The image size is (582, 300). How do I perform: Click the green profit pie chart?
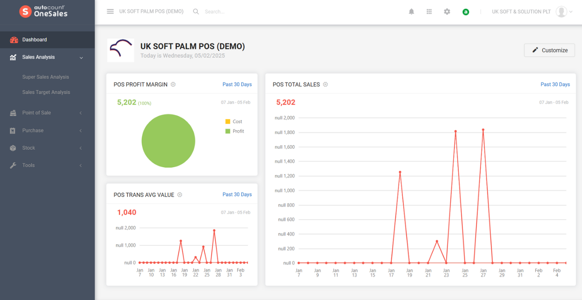tap(168, 141)
